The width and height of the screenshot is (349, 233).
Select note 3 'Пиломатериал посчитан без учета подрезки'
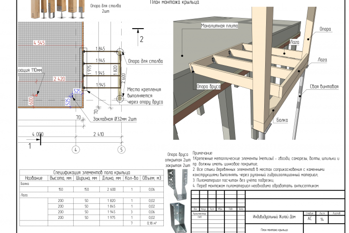tap(233, 180)
